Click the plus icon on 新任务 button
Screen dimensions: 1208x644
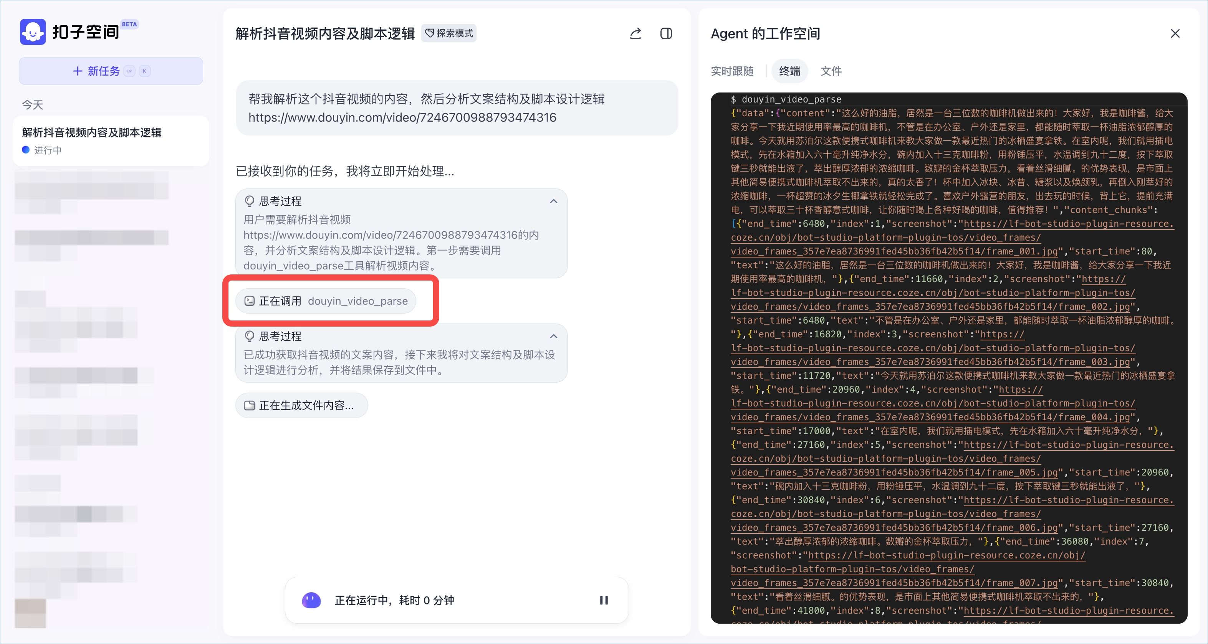coord(78,71)
